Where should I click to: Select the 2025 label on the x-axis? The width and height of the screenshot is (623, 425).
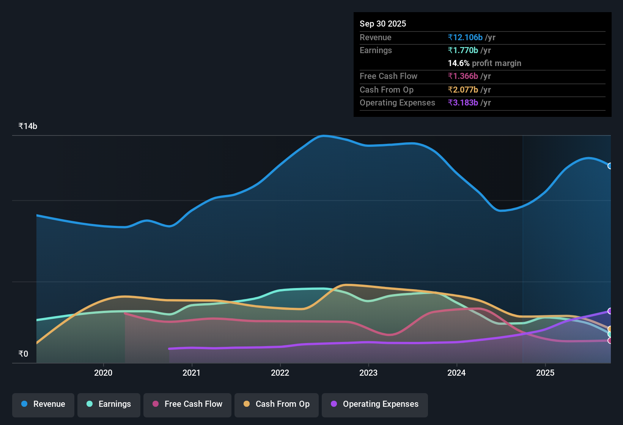tap(545, 373)
